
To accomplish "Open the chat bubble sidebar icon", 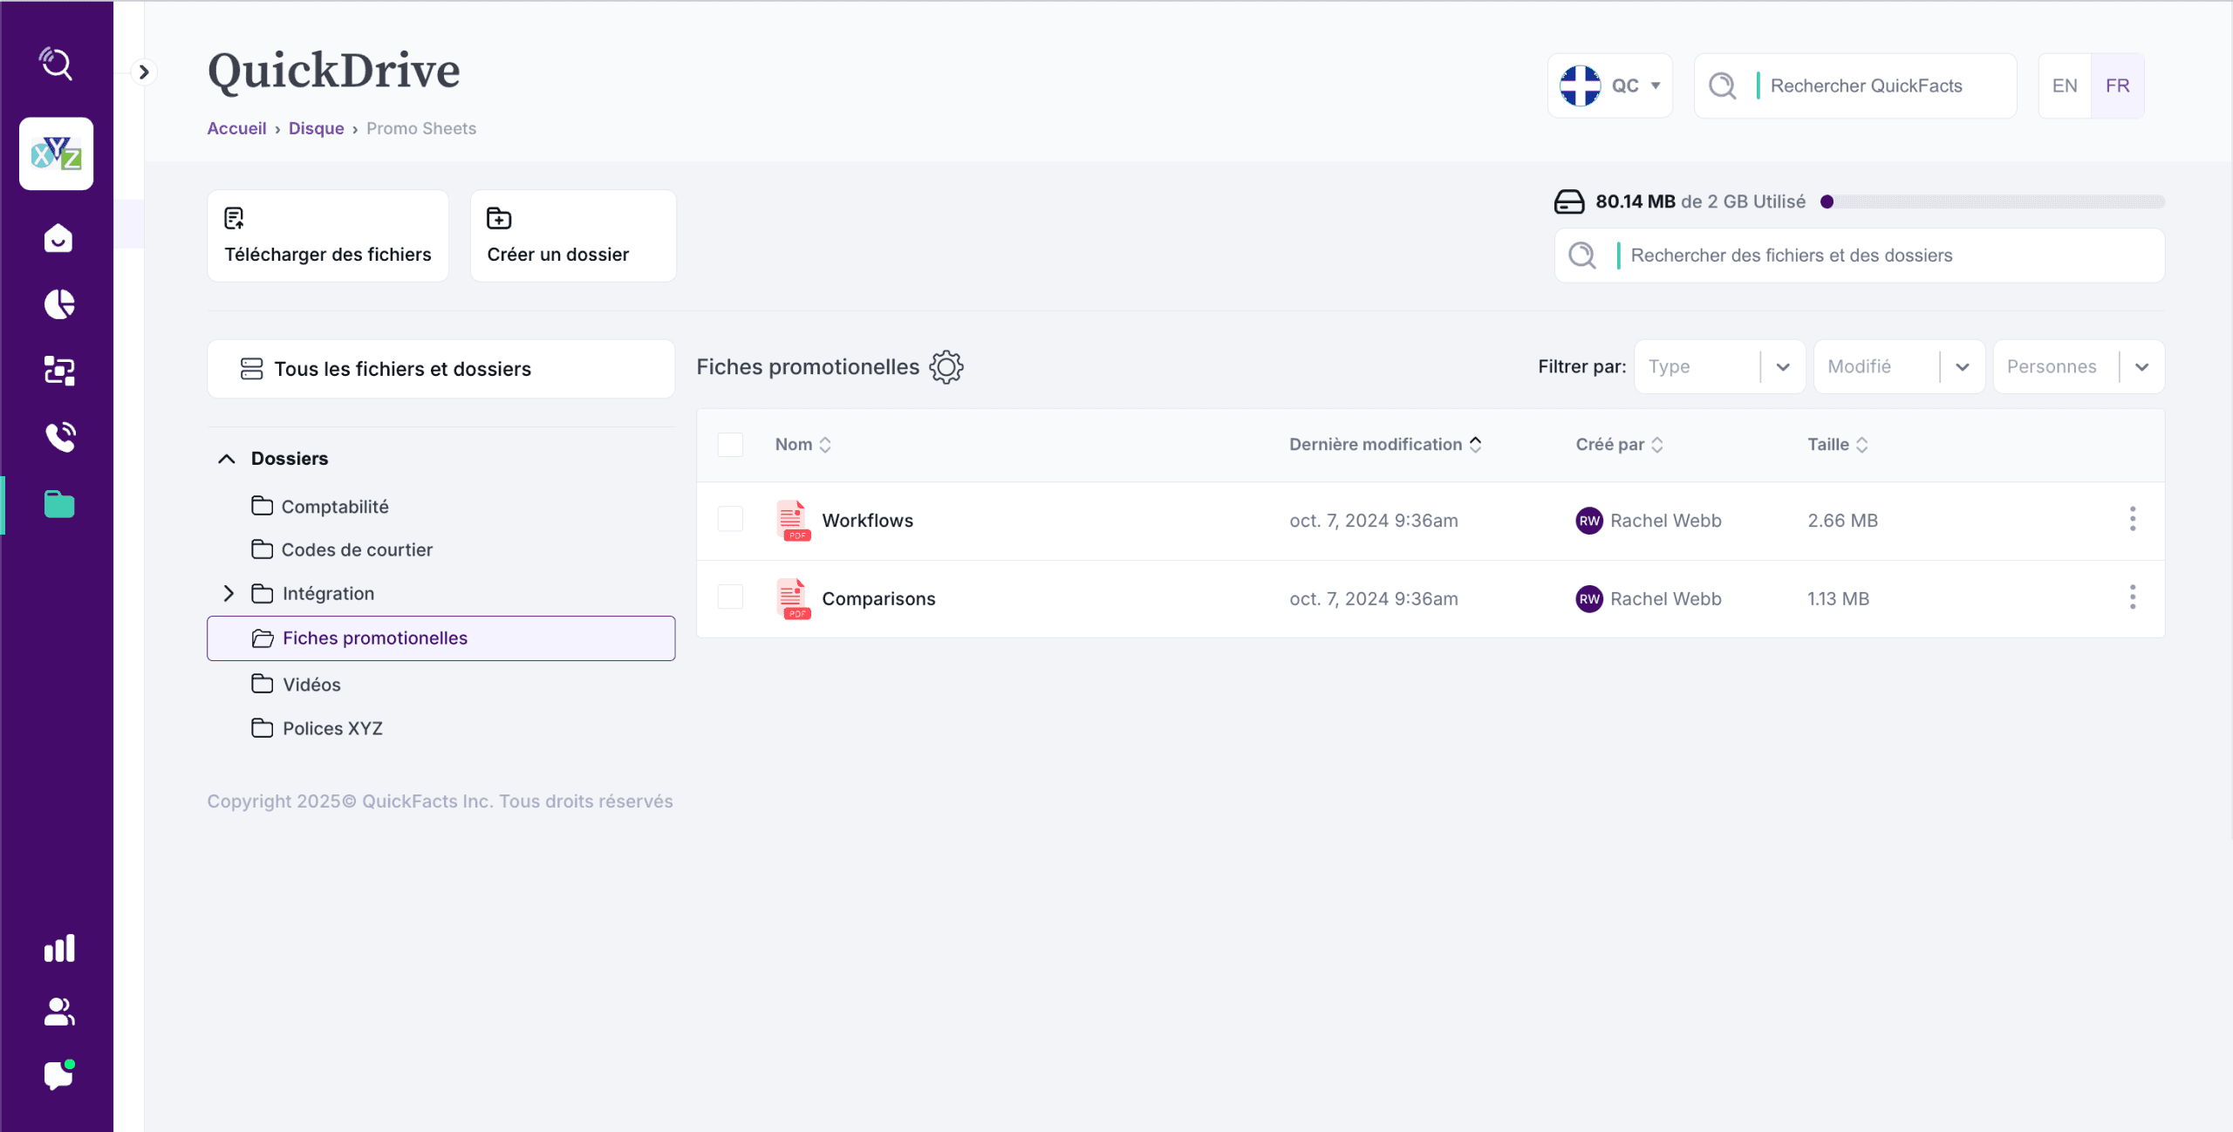I will coord(58,1075).
